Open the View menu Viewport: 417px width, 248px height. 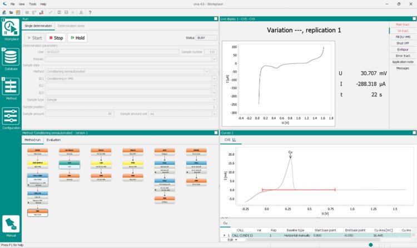(x=22, y=4)
